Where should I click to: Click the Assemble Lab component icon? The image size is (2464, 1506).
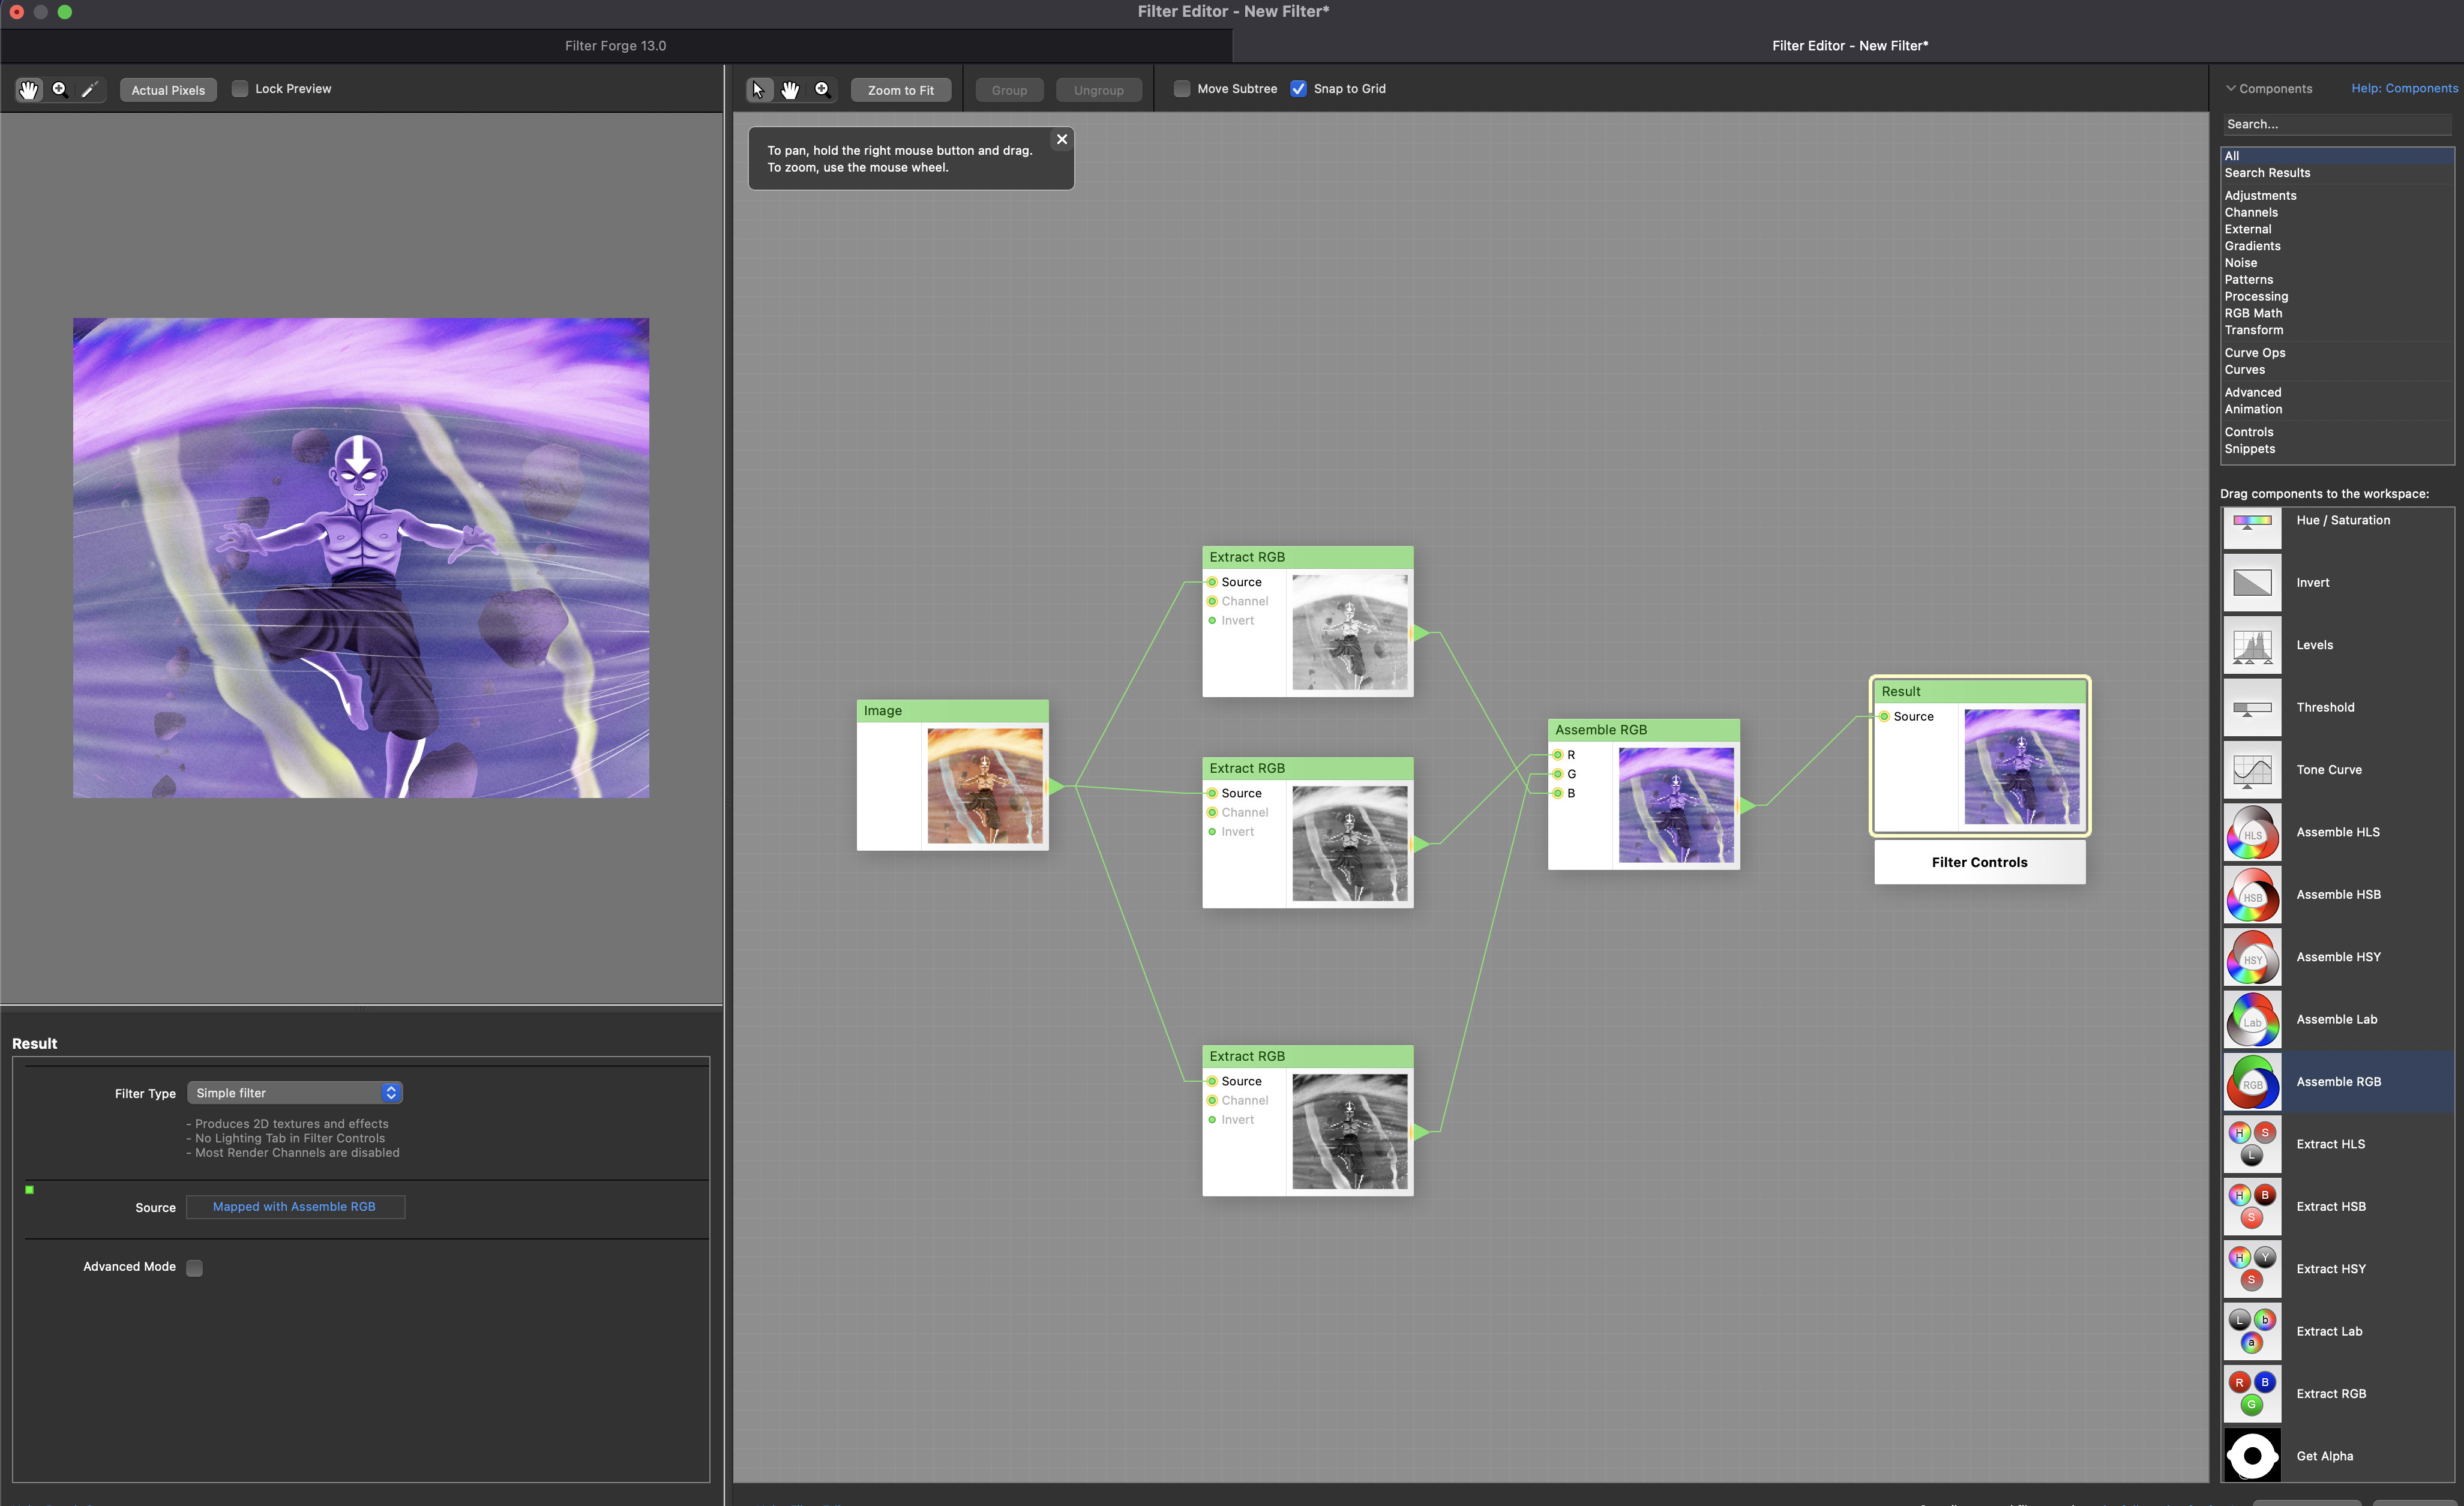(2252, 1020)
